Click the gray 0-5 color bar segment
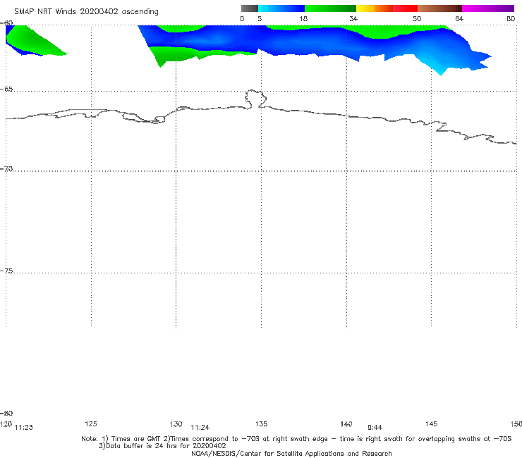This screenshot has height=458, width=522. [249, 8]
